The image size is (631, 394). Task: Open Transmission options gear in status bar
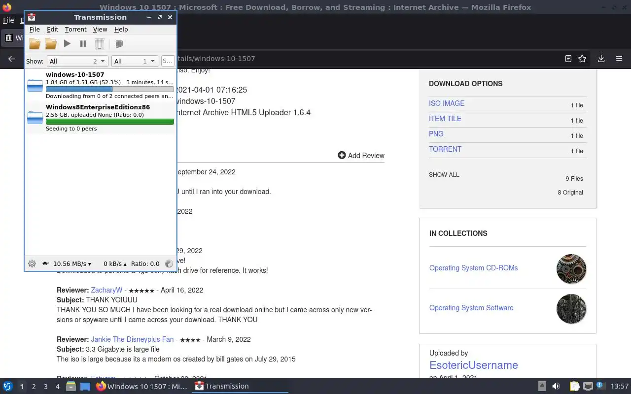point(32,263)
